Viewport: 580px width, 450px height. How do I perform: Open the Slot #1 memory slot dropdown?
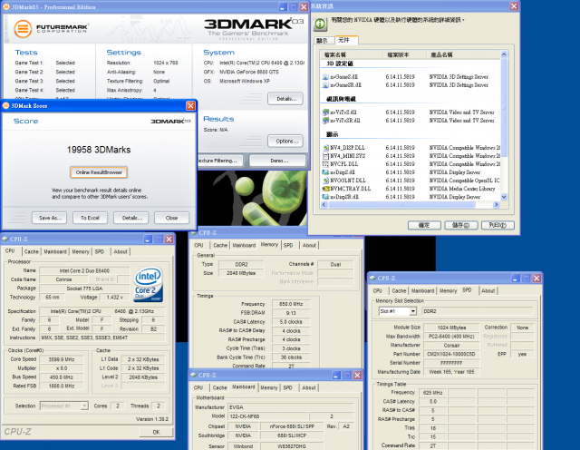[x=413, y=311]
